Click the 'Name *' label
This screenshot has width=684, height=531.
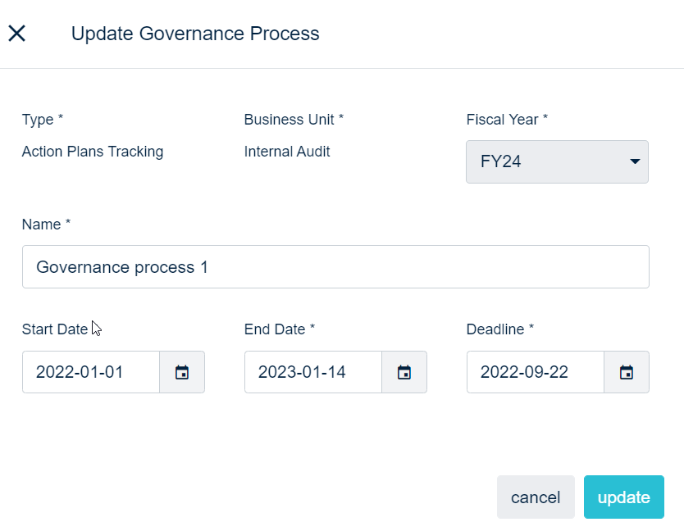click(x=46, y=225)
